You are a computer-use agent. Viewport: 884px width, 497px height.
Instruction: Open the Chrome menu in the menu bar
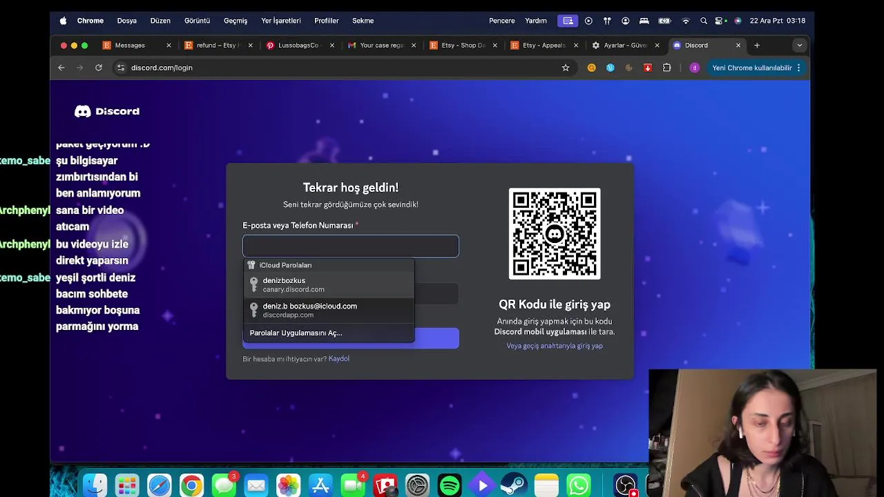click(90, 21)
